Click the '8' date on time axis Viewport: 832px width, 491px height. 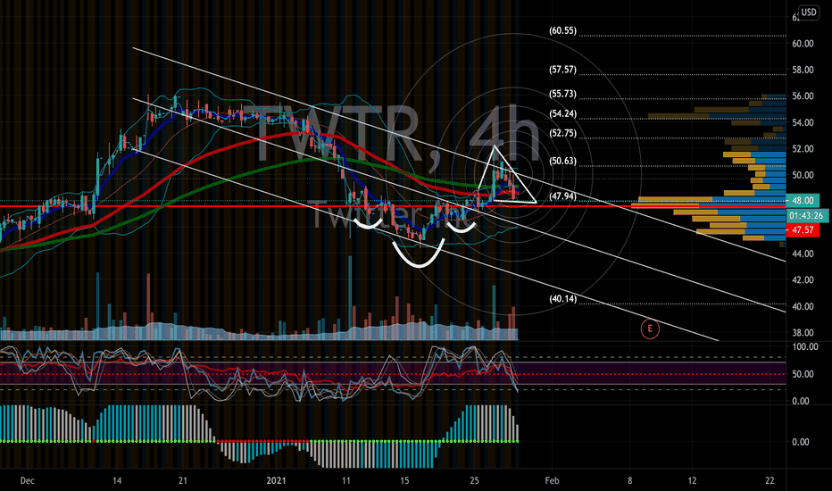[x=630, y=481]
